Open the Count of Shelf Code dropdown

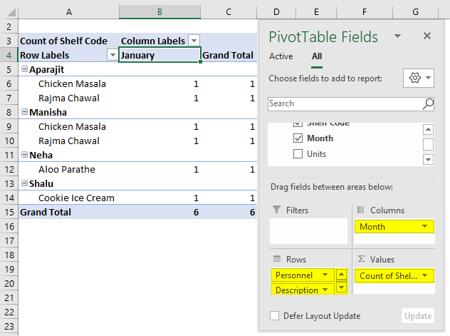point(425,275)
